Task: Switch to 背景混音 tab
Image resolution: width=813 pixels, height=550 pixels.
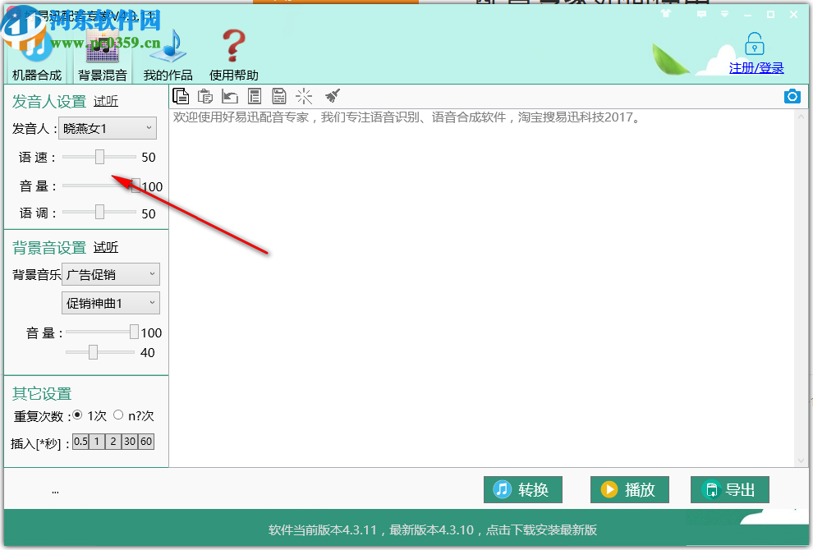Action: point(103,76)
